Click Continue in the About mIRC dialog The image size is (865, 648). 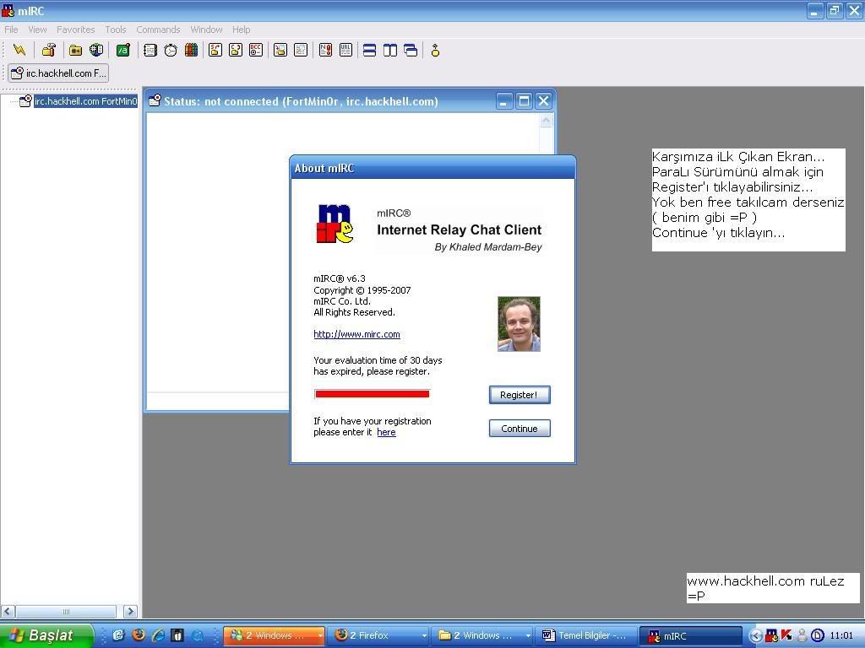(520, 428)
